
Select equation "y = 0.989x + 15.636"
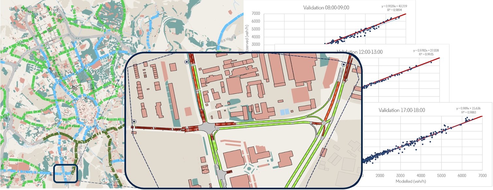(469, 108)
